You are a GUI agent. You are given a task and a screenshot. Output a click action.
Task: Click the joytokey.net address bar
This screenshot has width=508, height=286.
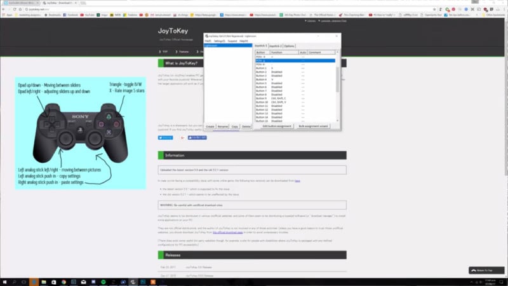click(x=227, y=10)
